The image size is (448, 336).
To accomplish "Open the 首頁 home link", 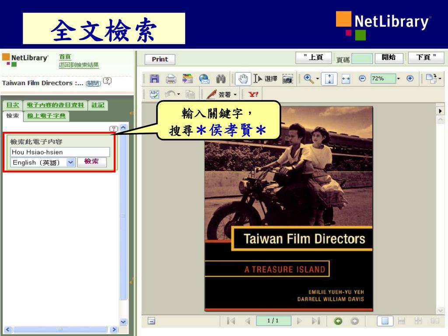I will (x=65, y=57).
